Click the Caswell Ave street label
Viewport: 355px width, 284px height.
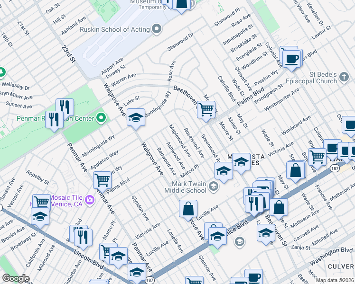click(306, 233)
